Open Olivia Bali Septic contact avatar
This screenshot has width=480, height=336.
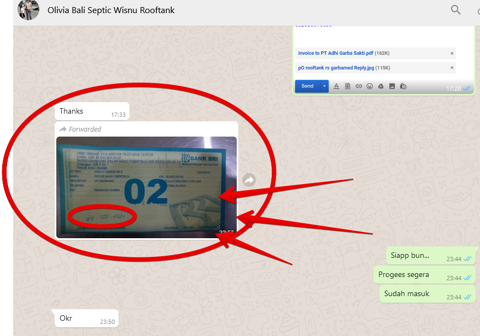coord(28,10)
